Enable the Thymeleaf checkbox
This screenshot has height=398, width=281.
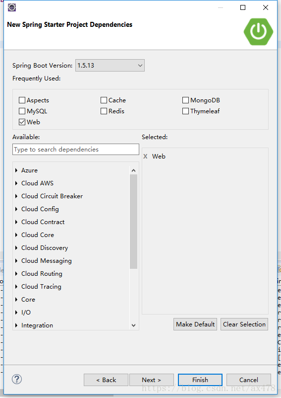(x=185, y=111)
